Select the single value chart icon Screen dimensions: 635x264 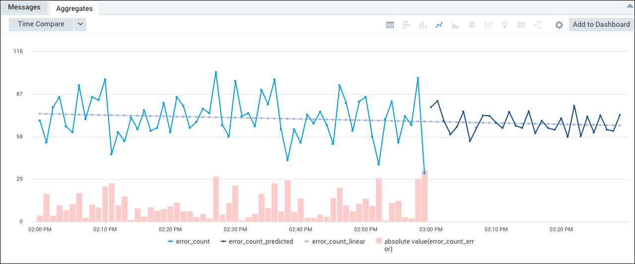pos(521,25)
